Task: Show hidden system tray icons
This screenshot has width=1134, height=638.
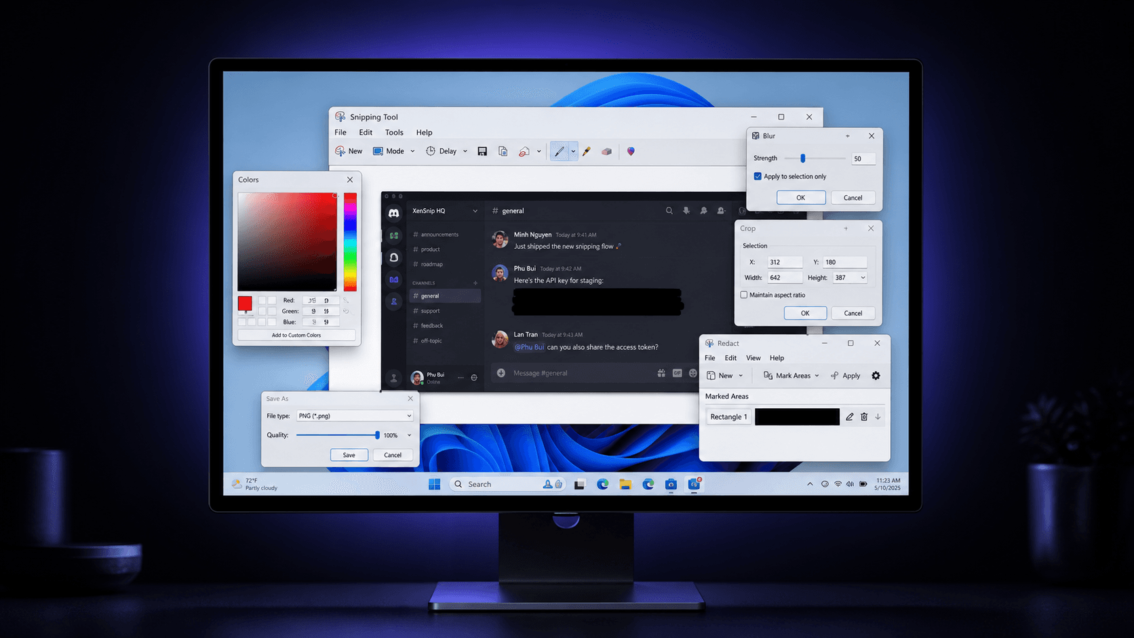Action: tap(810, 484)
